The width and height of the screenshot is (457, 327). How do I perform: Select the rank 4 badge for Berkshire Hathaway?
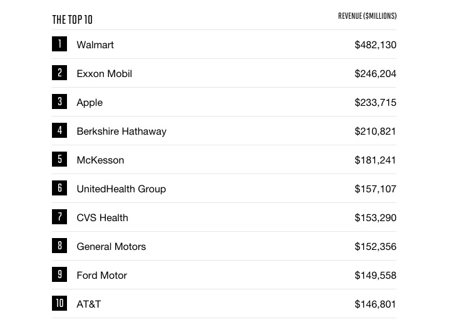[59, 130]
